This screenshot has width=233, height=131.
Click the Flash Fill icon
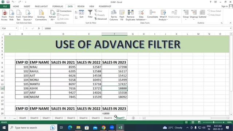[122, 15]
